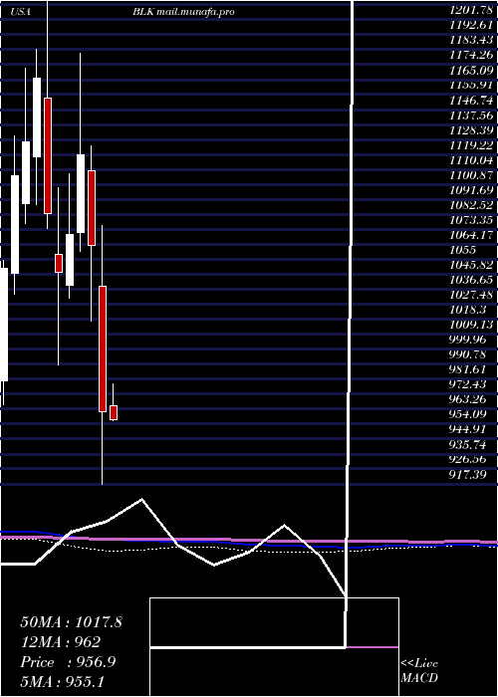Select the 1018.3 price axis label
The image size is (498, 697).
pyautogui.click(x=468, y=310)
